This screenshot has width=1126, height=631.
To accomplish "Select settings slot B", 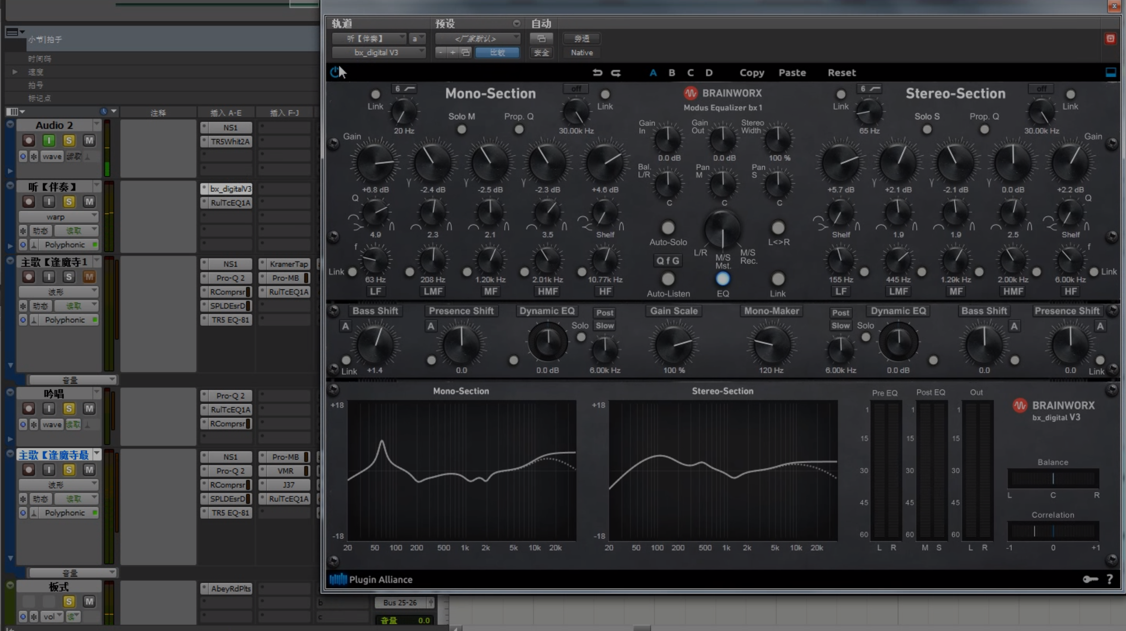I will [x=671, y=72].
